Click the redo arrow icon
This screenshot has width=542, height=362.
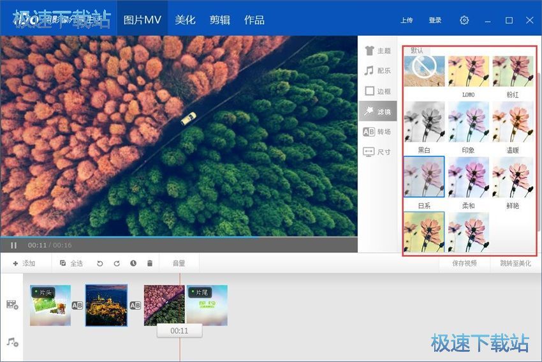[117, 264]
